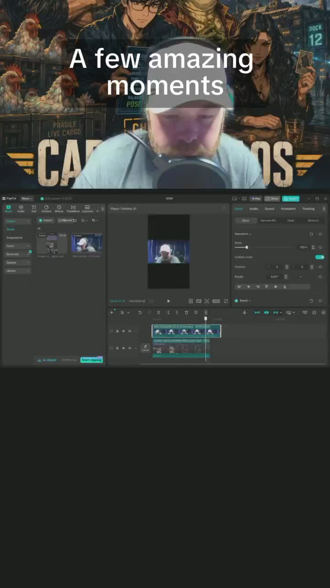This screenshot has width=330, height=588.
Task: Click the Delete trash icon in timeline toolbar
Action: coord(186,312)
